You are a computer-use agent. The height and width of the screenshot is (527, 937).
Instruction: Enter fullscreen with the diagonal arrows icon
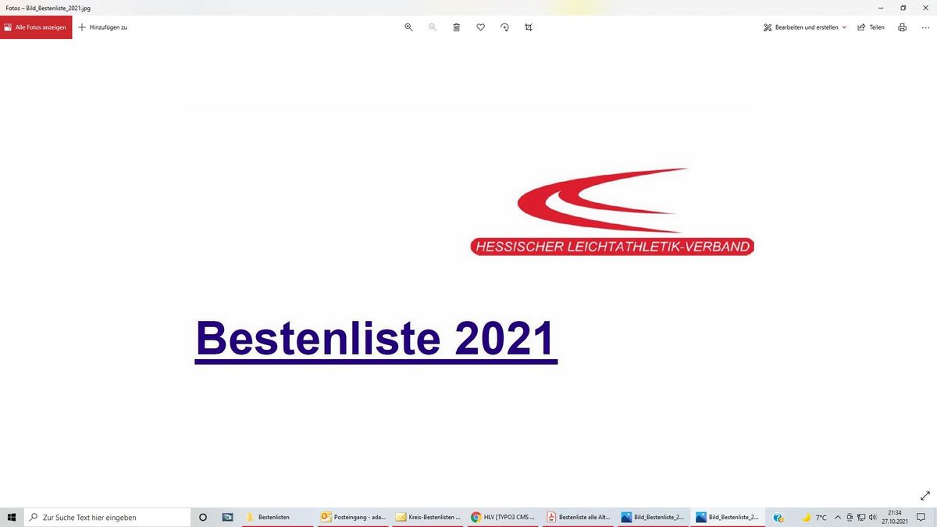pos(925,496)
